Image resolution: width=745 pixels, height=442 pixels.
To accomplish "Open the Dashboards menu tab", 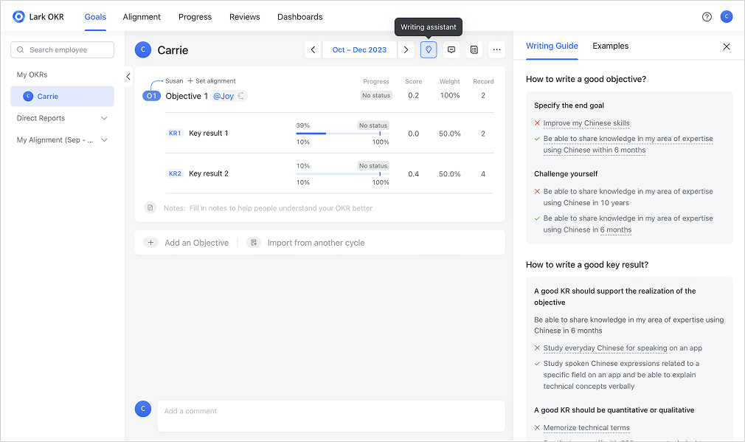I will click(x=299, y=17).
